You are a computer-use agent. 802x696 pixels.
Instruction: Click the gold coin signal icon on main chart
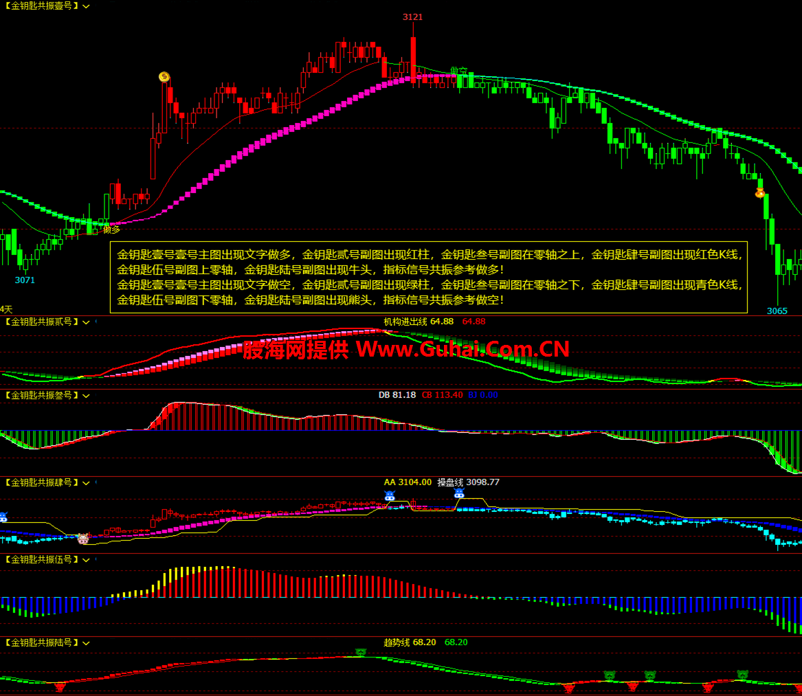tap(164, 77)
